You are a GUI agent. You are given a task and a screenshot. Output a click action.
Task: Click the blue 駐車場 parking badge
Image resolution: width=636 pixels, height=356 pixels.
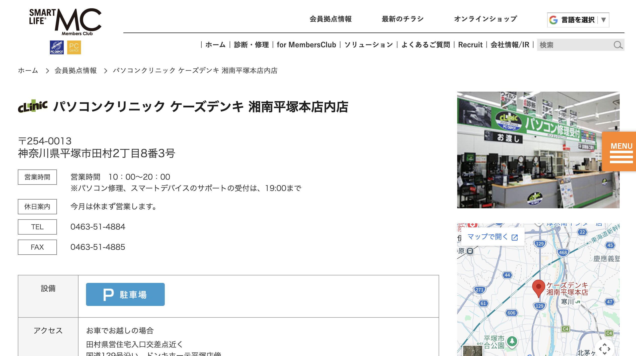point(125,294)
